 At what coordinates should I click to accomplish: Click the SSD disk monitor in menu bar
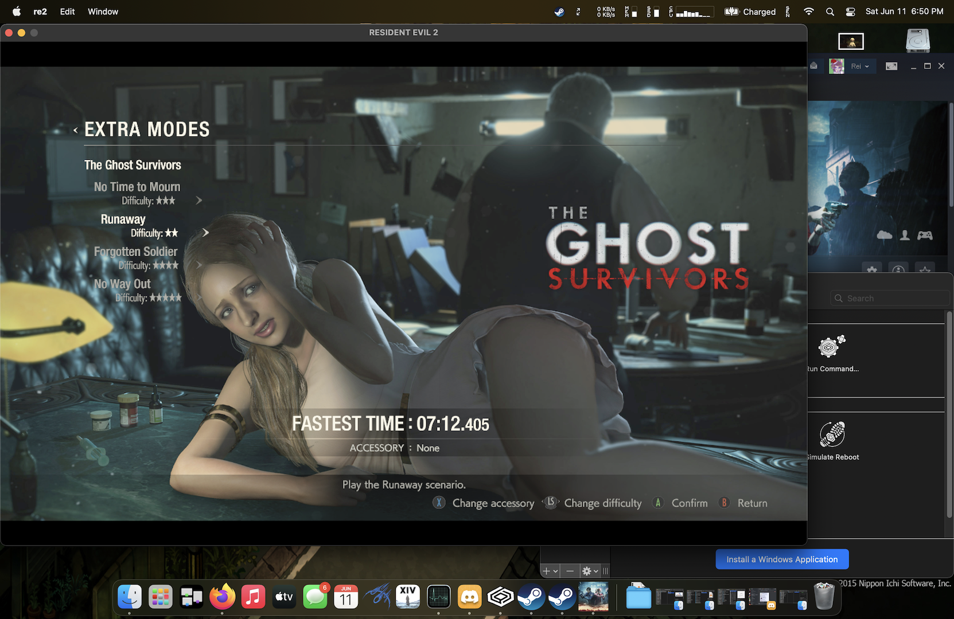[x=653, y=11]
